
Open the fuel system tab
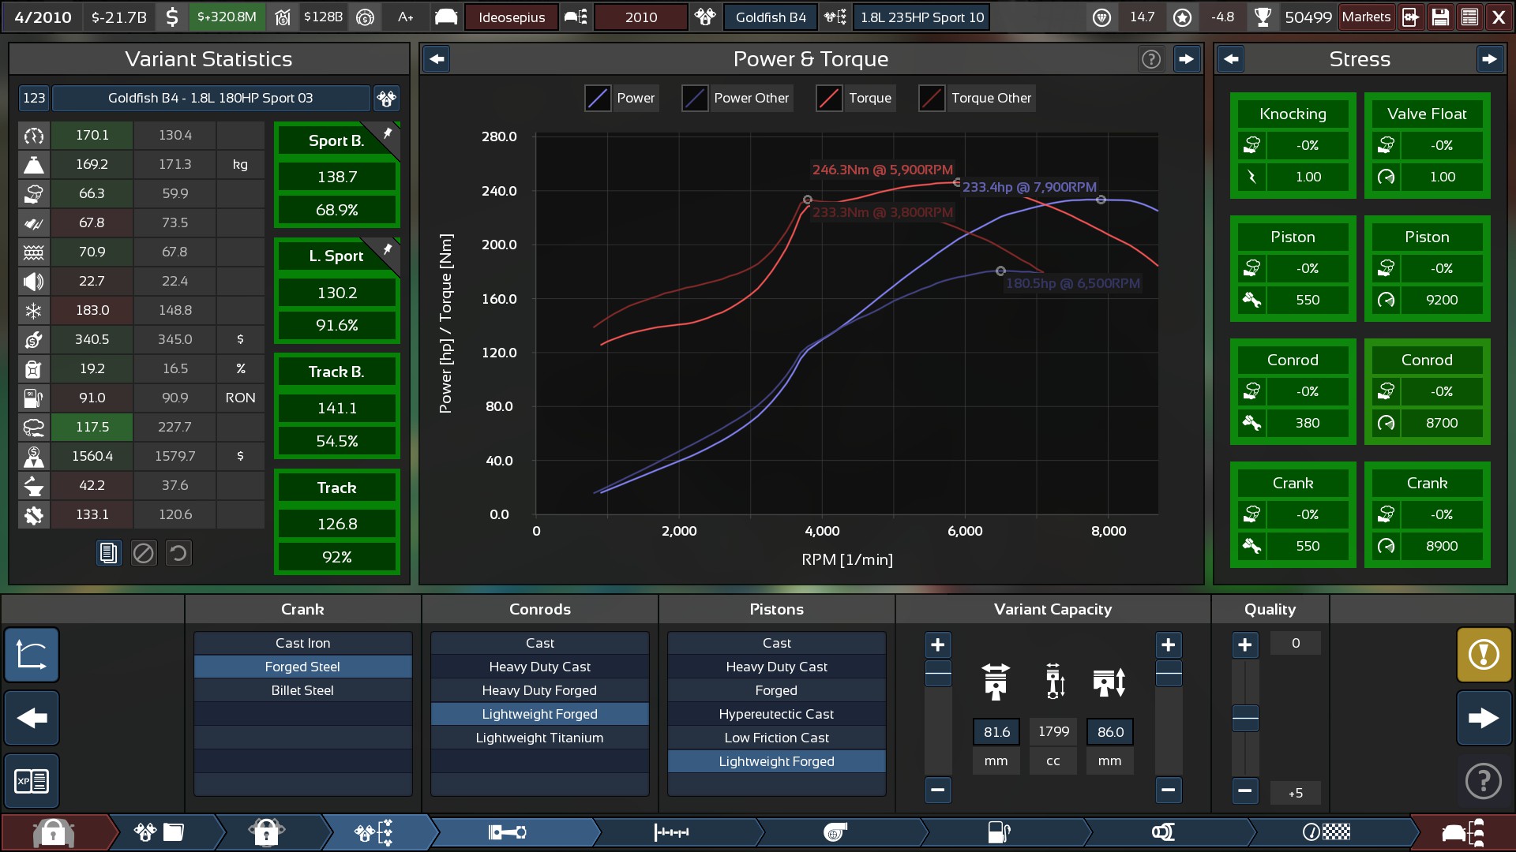coord(999,832)
